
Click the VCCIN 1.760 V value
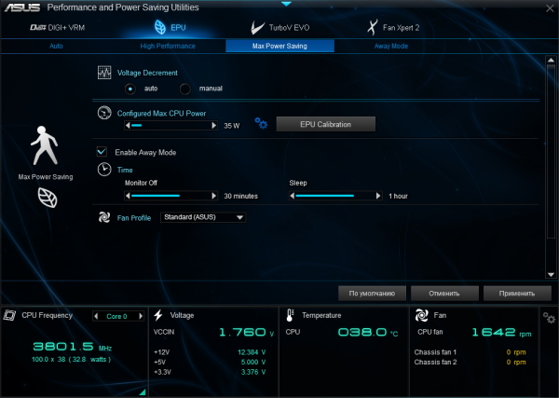(x=247, y=333)
